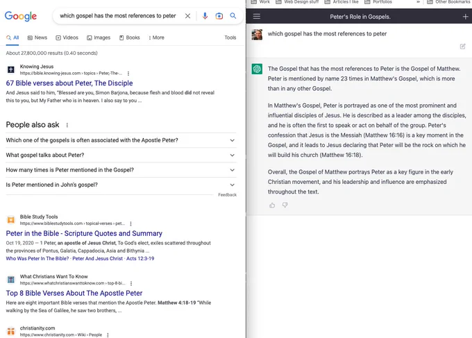Click 'About 27,800,000 results' stats text
Image resolution: width=472 pixels, height=338 pixels.
point(52,53)
